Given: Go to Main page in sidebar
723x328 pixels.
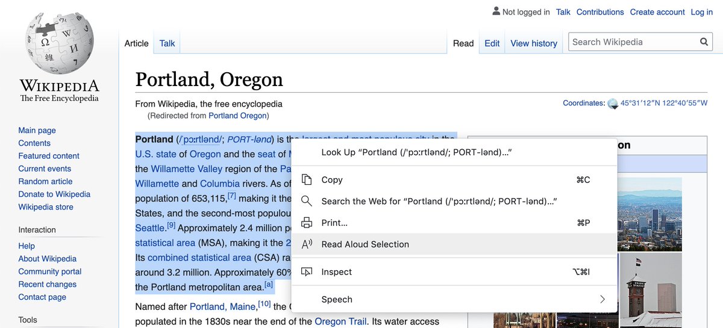Looking at the screenshot, I should 37,131.
